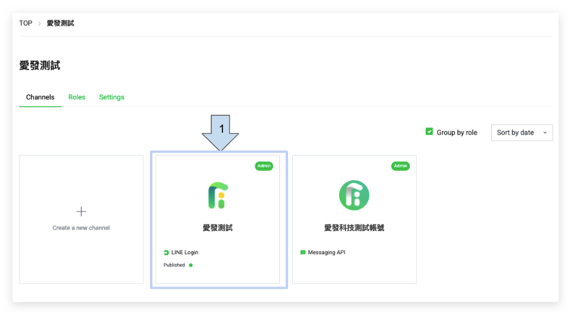
Task: Click Admin badge on 愛發測試 card
Action: pyautogui.click(x=264, y=166)
